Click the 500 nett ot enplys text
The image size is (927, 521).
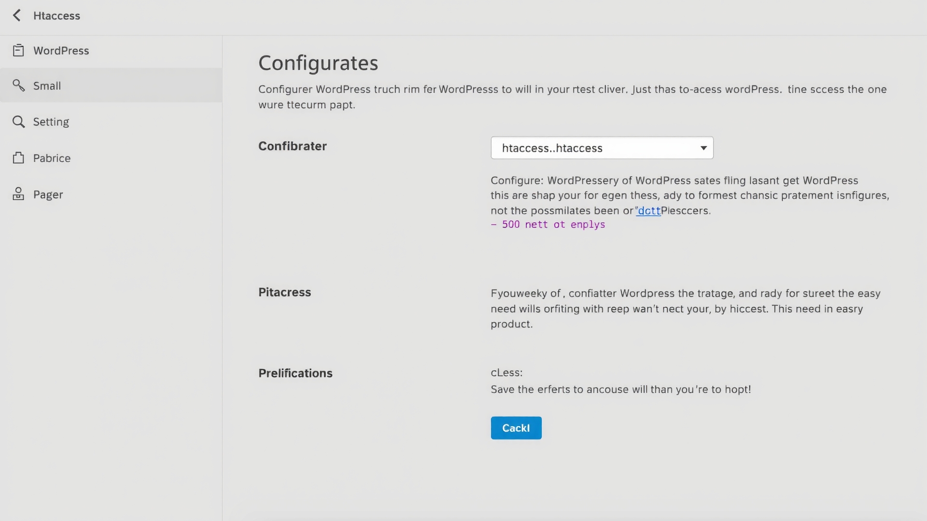click(548, 224)
